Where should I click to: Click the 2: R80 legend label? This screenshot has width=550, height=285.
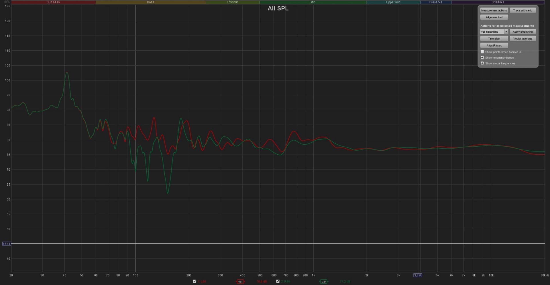pos(285,282)
